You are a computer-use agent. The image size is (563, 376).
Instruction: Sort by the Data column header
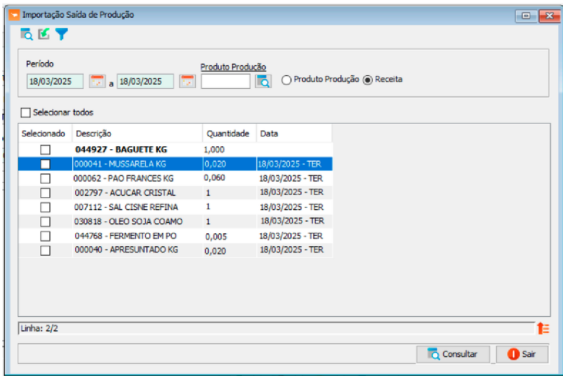pyautogui.click(x=294, y=133)
